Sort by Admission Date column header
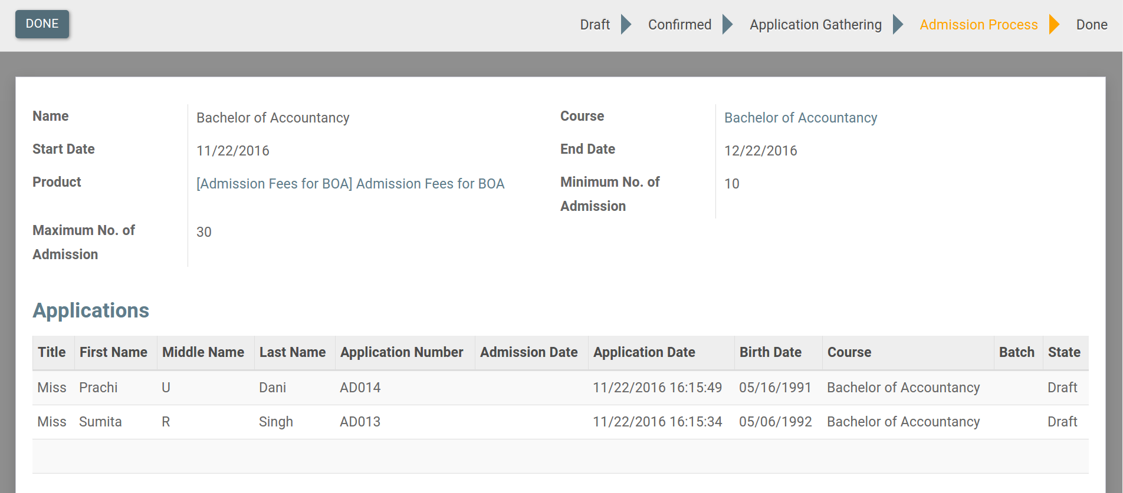This screenshot has height=493, width=1123. [x=528, y=352]
